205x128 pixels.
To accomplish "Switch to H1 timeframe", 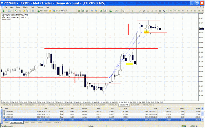I will tap(187, 11).
